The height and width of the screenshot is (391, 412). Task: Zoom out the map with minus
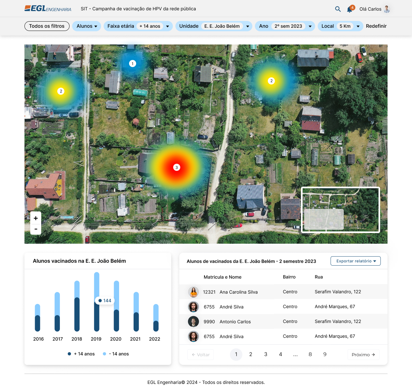click(36, 229)
